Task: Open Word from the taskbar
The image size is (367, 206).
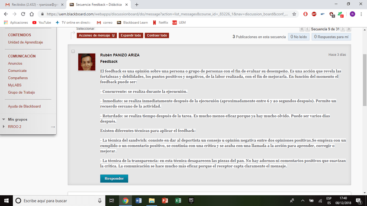Action: (x=138, y=201)
